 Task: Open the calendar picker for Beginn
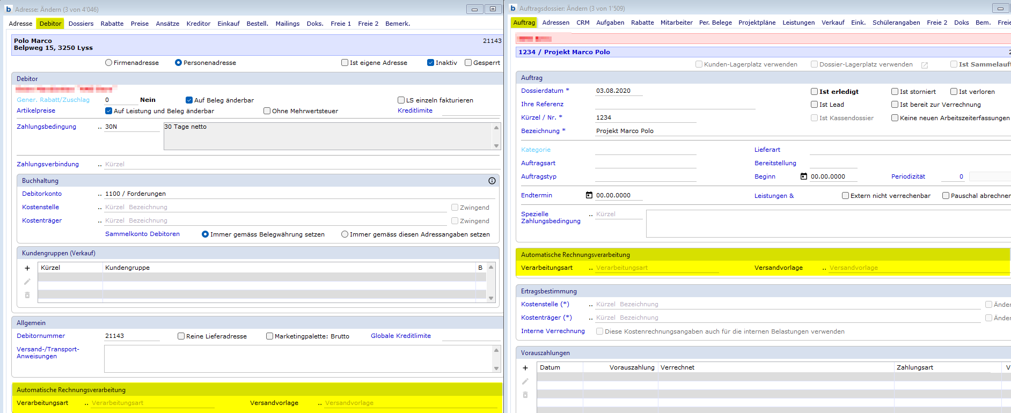click(803, 176)
